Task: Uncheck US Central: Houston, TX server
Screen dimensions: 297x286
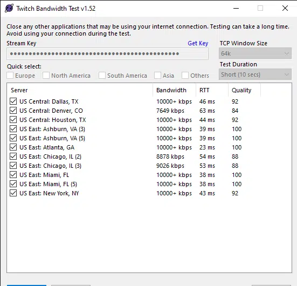Action: pyautogui.click(x=13, y=120)
